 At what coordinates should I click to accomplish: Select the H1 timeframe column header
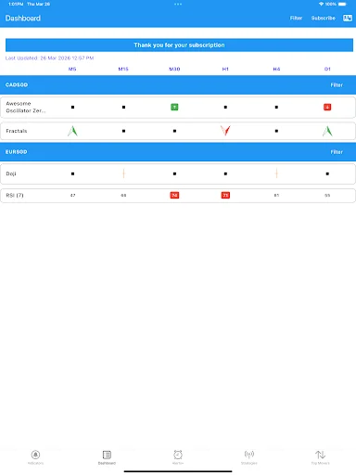pyautogui.click(x=225, y=69)
